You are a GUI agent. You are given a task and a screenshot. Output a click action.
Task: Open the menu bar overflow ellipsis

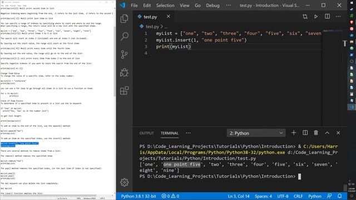229,6
